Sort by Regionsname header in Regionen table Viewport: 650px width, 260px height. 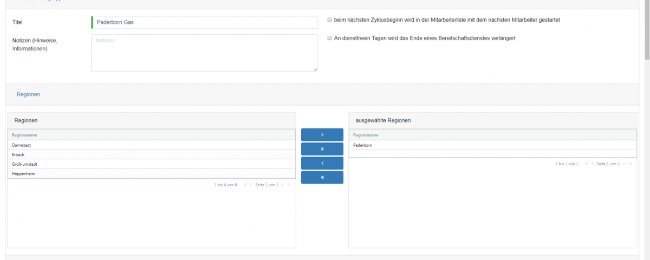pos(152,135)
